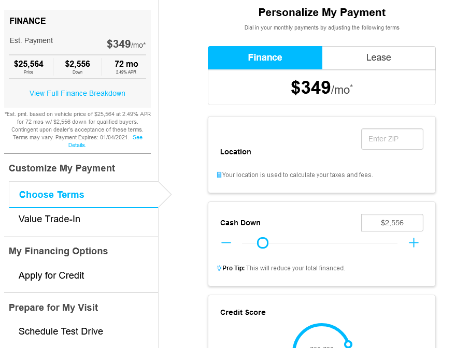Image resolution: width=455 pixels, height=348 pixels.
Task: Open View Full Finance Breakdown link
Action: click(77, 93)
